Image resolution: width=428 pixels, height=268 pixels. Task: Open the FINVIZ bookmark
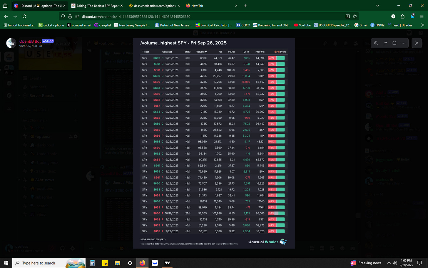377,25
